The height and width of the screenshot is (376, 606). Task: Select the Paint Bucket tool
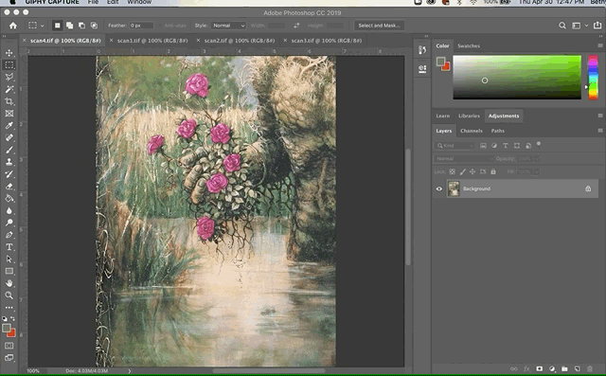(9, 199)
